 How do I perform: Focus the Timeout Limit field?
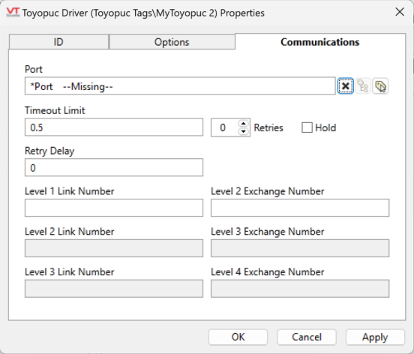coord(114,127)
